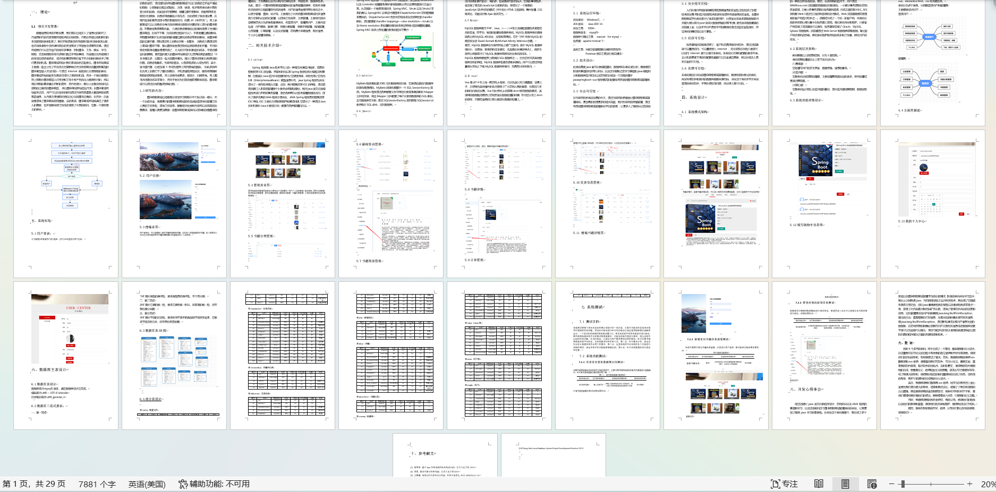Select page with '5.10 发货信息管理'
Image resolution: width=996 pixels, height=492 pixels.
coord(608,204)
